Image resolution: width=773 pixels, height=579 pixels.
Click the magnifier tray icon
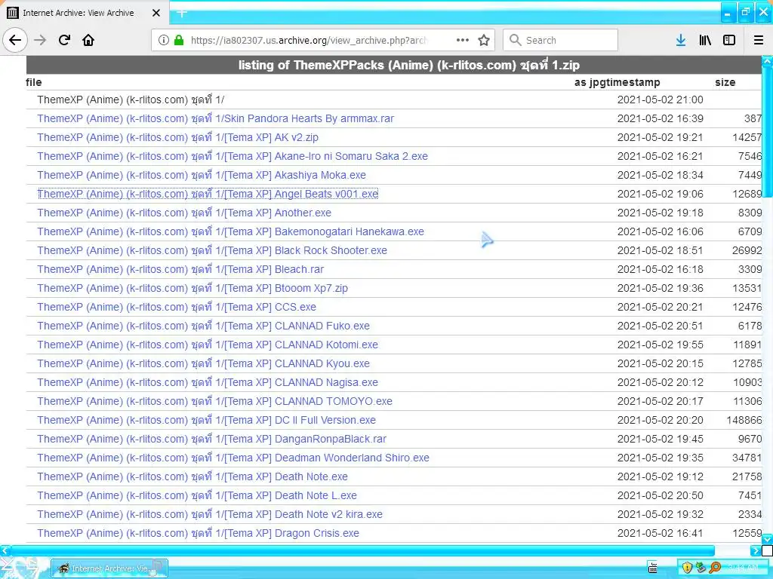(714, 568)
